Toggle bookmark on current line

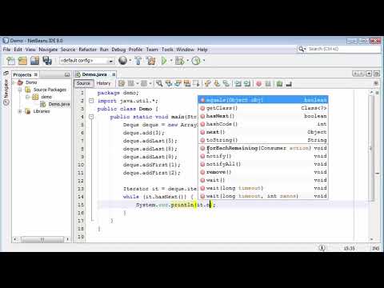click(226, 84)
